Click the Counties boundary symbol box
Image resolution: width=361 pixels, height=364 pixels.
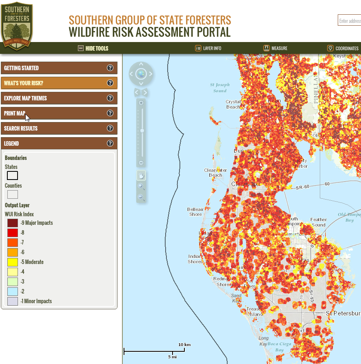pyautogui.click(x=13, y=194)
